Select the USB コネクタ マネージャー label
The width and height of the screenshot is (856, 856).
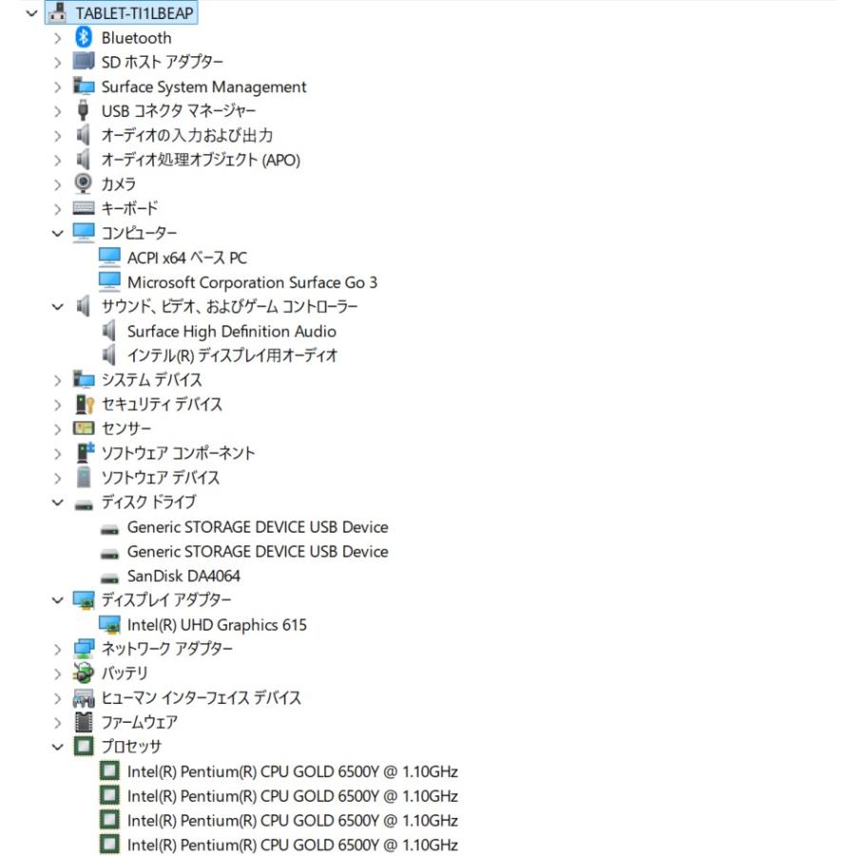click(x=179, y=111)
